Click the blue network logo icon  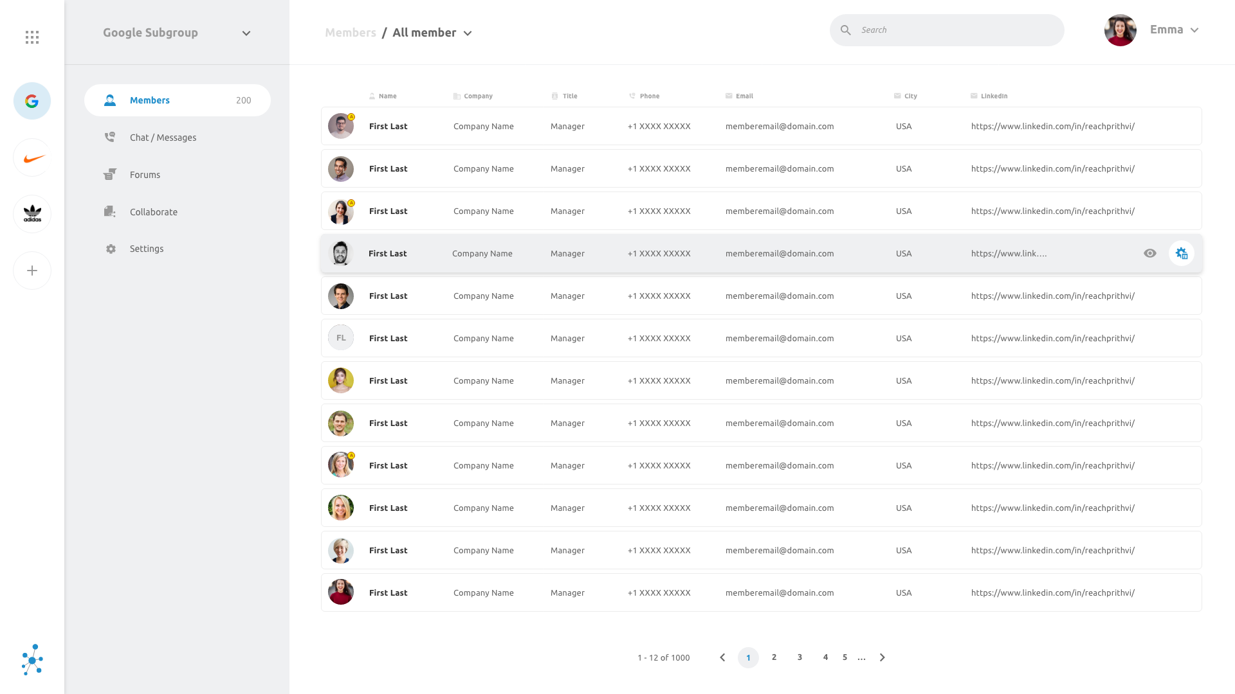pos(32,660)
